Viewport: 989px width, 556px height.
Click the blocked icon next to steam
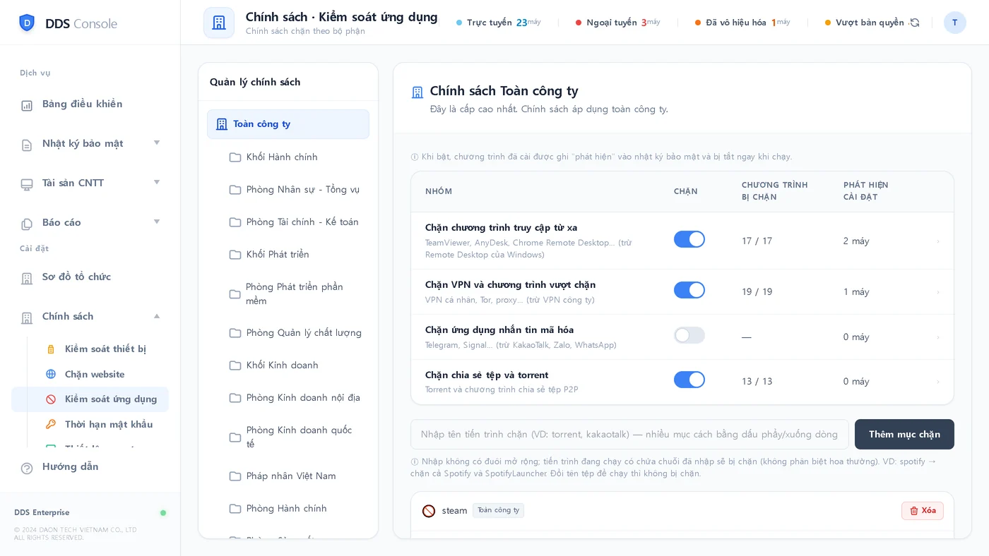click(x=429, y=511)
